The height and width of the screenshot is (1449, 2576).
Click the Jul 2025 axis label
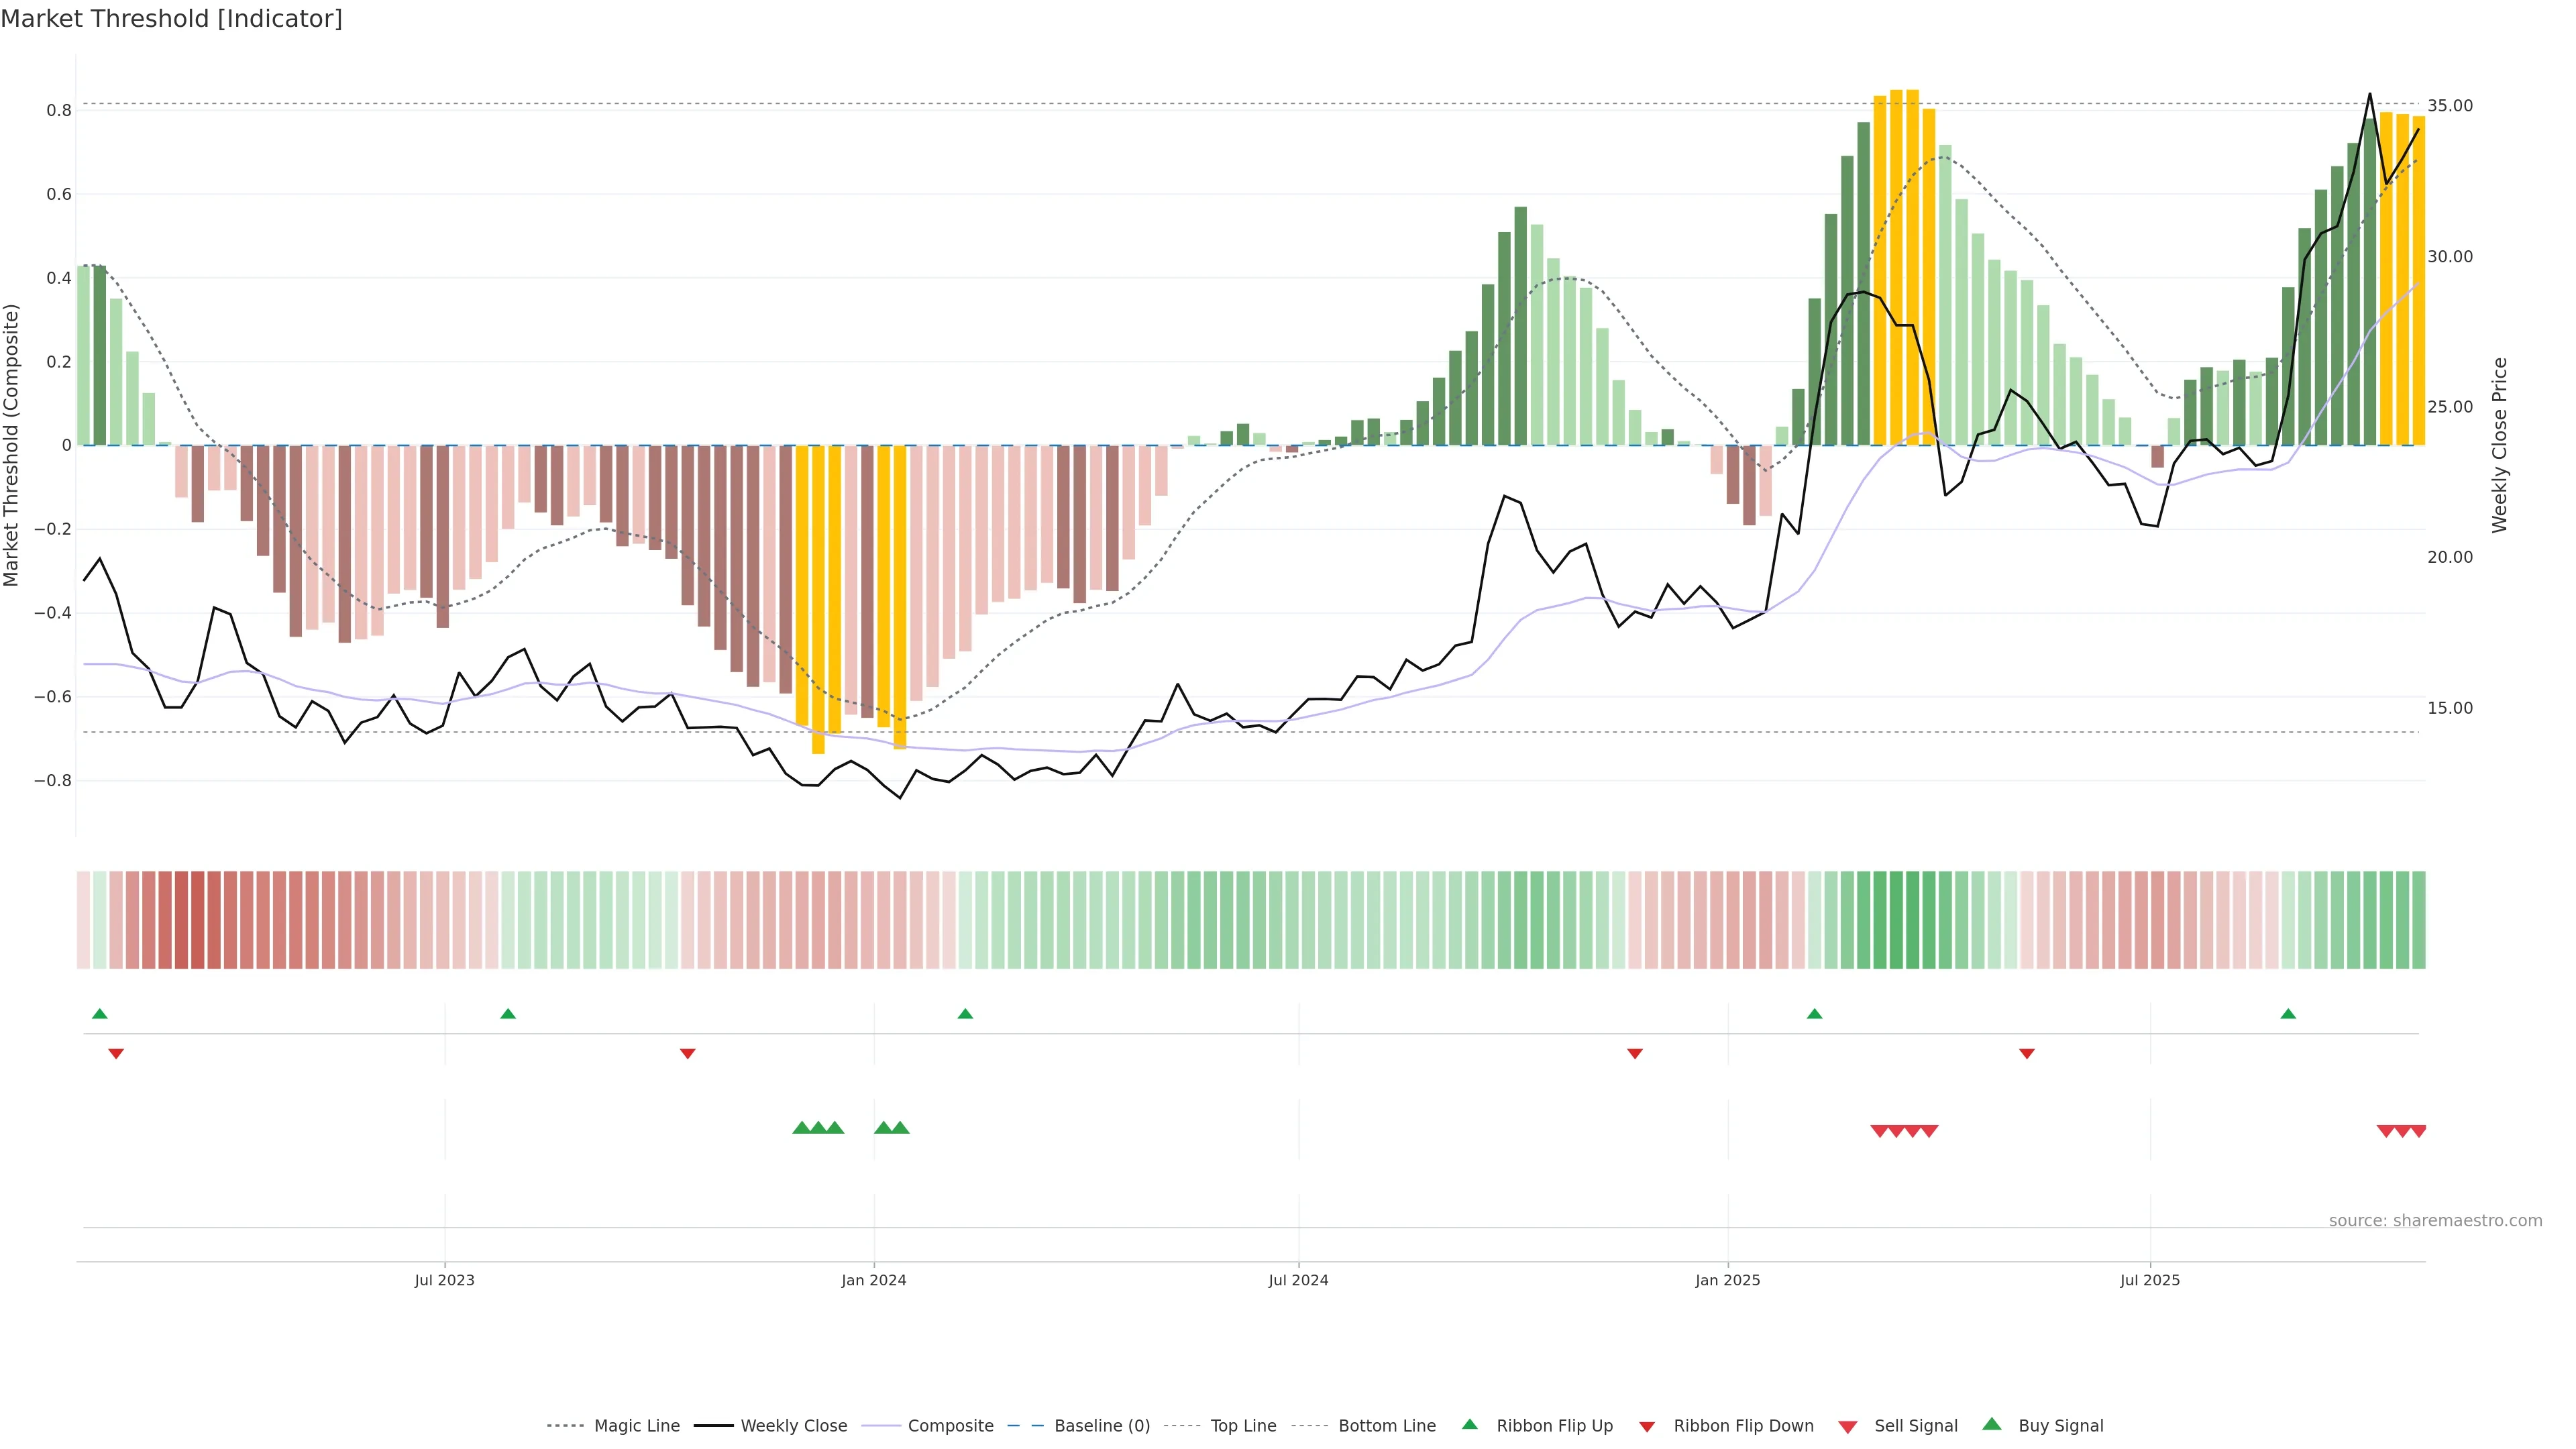[x=2149, y=1280]
